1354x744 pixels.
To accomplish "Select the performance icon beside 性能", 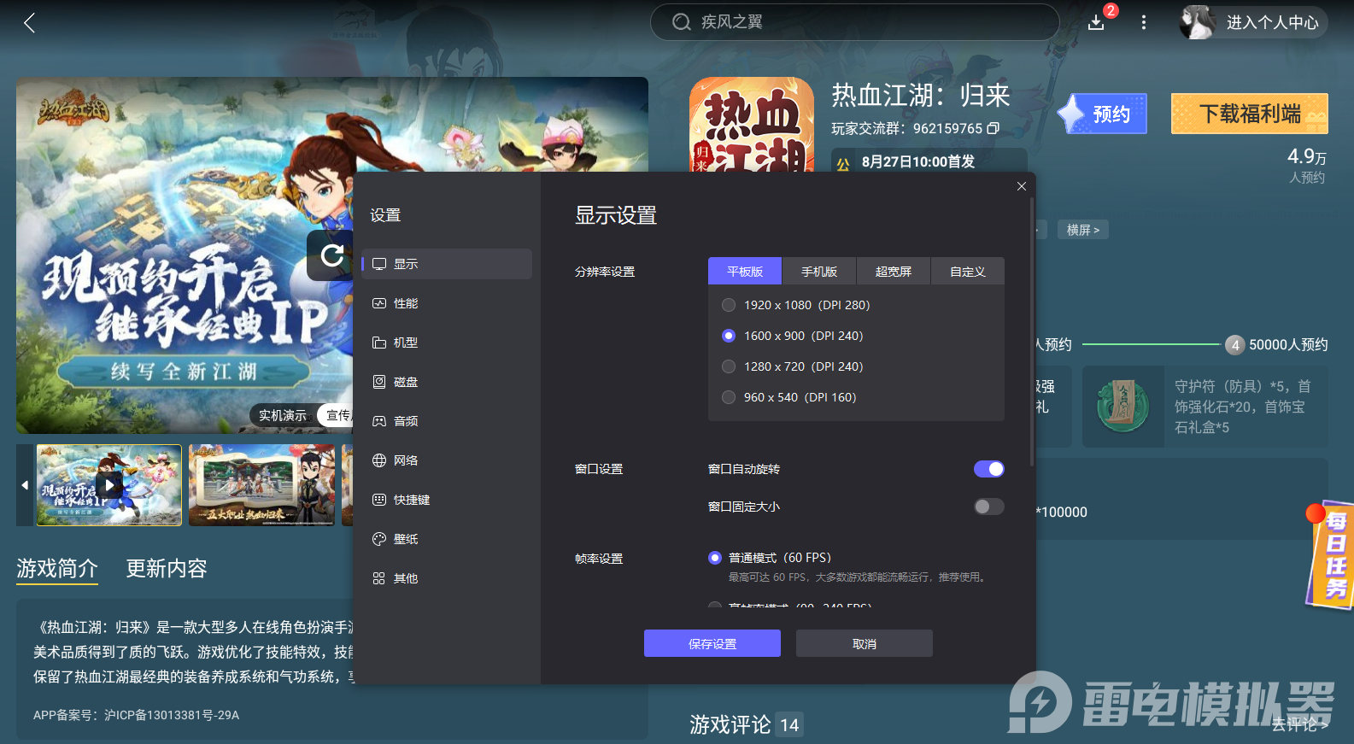I will 379,303.
